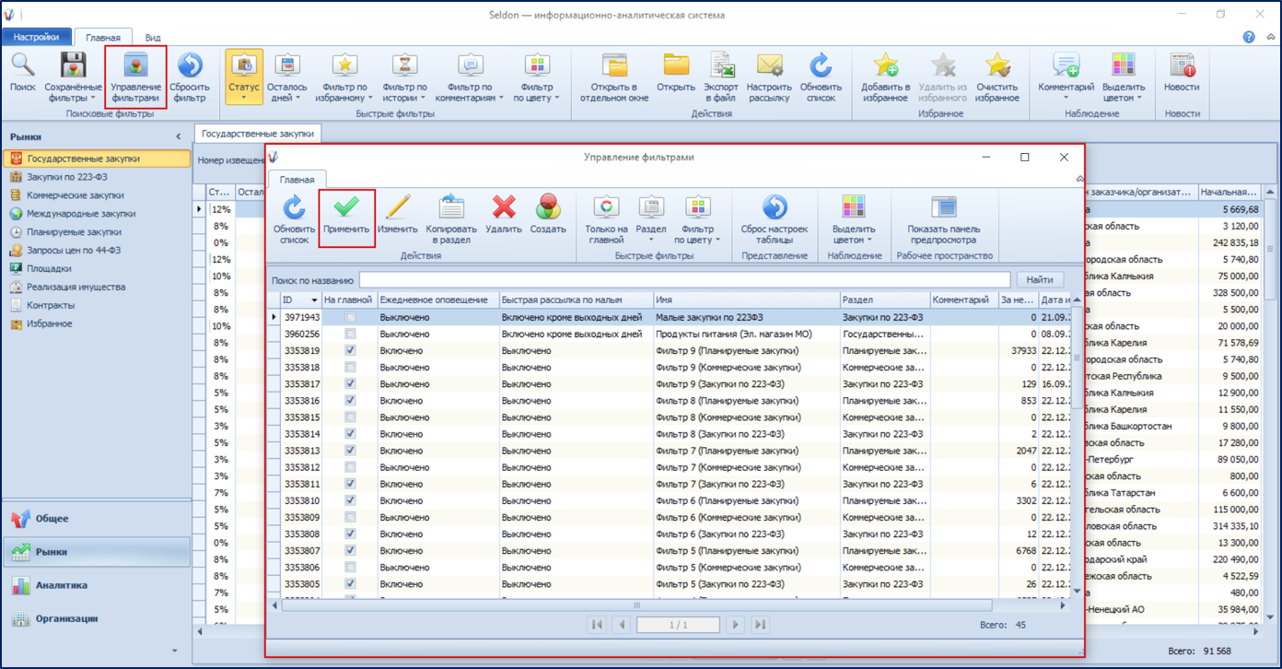
Task: Check На главной checkbox for ID 3353815
Action: tap(349, 417)
